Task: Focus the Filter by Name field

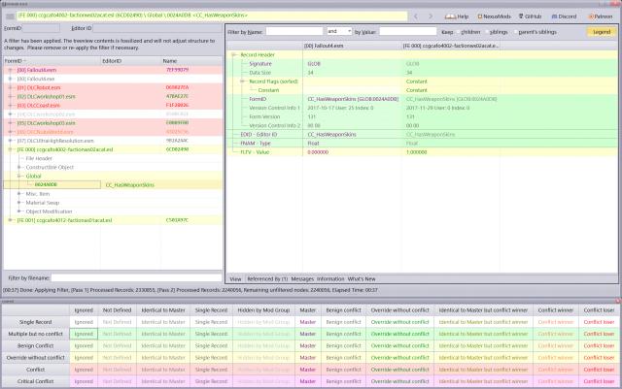Action: tap(294, 31)
